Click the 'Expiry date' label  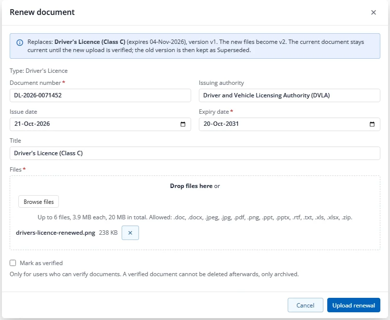pyautogui.click(x=214, y=112)
